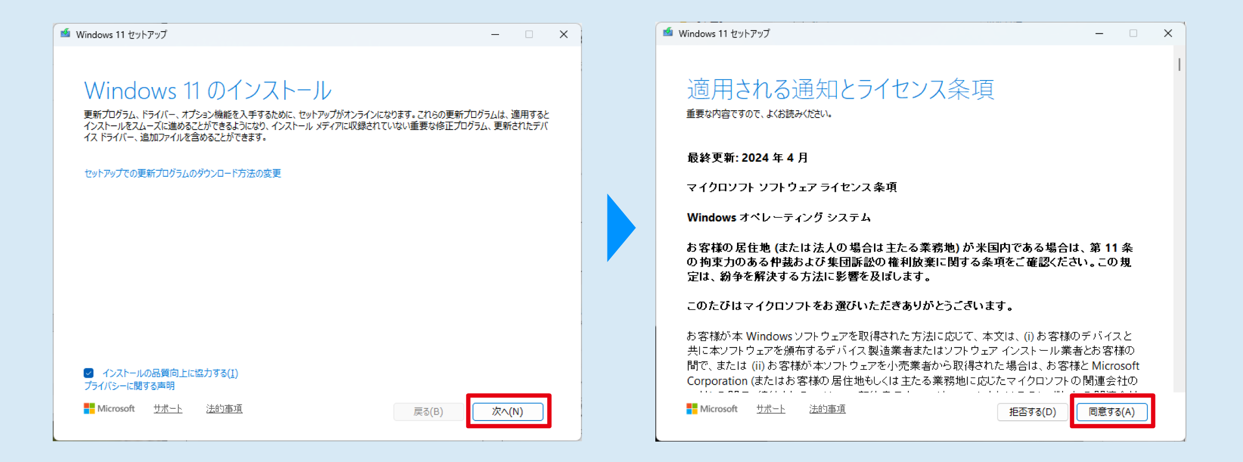Click the license text scrollbar thumb

[1179, 64]
